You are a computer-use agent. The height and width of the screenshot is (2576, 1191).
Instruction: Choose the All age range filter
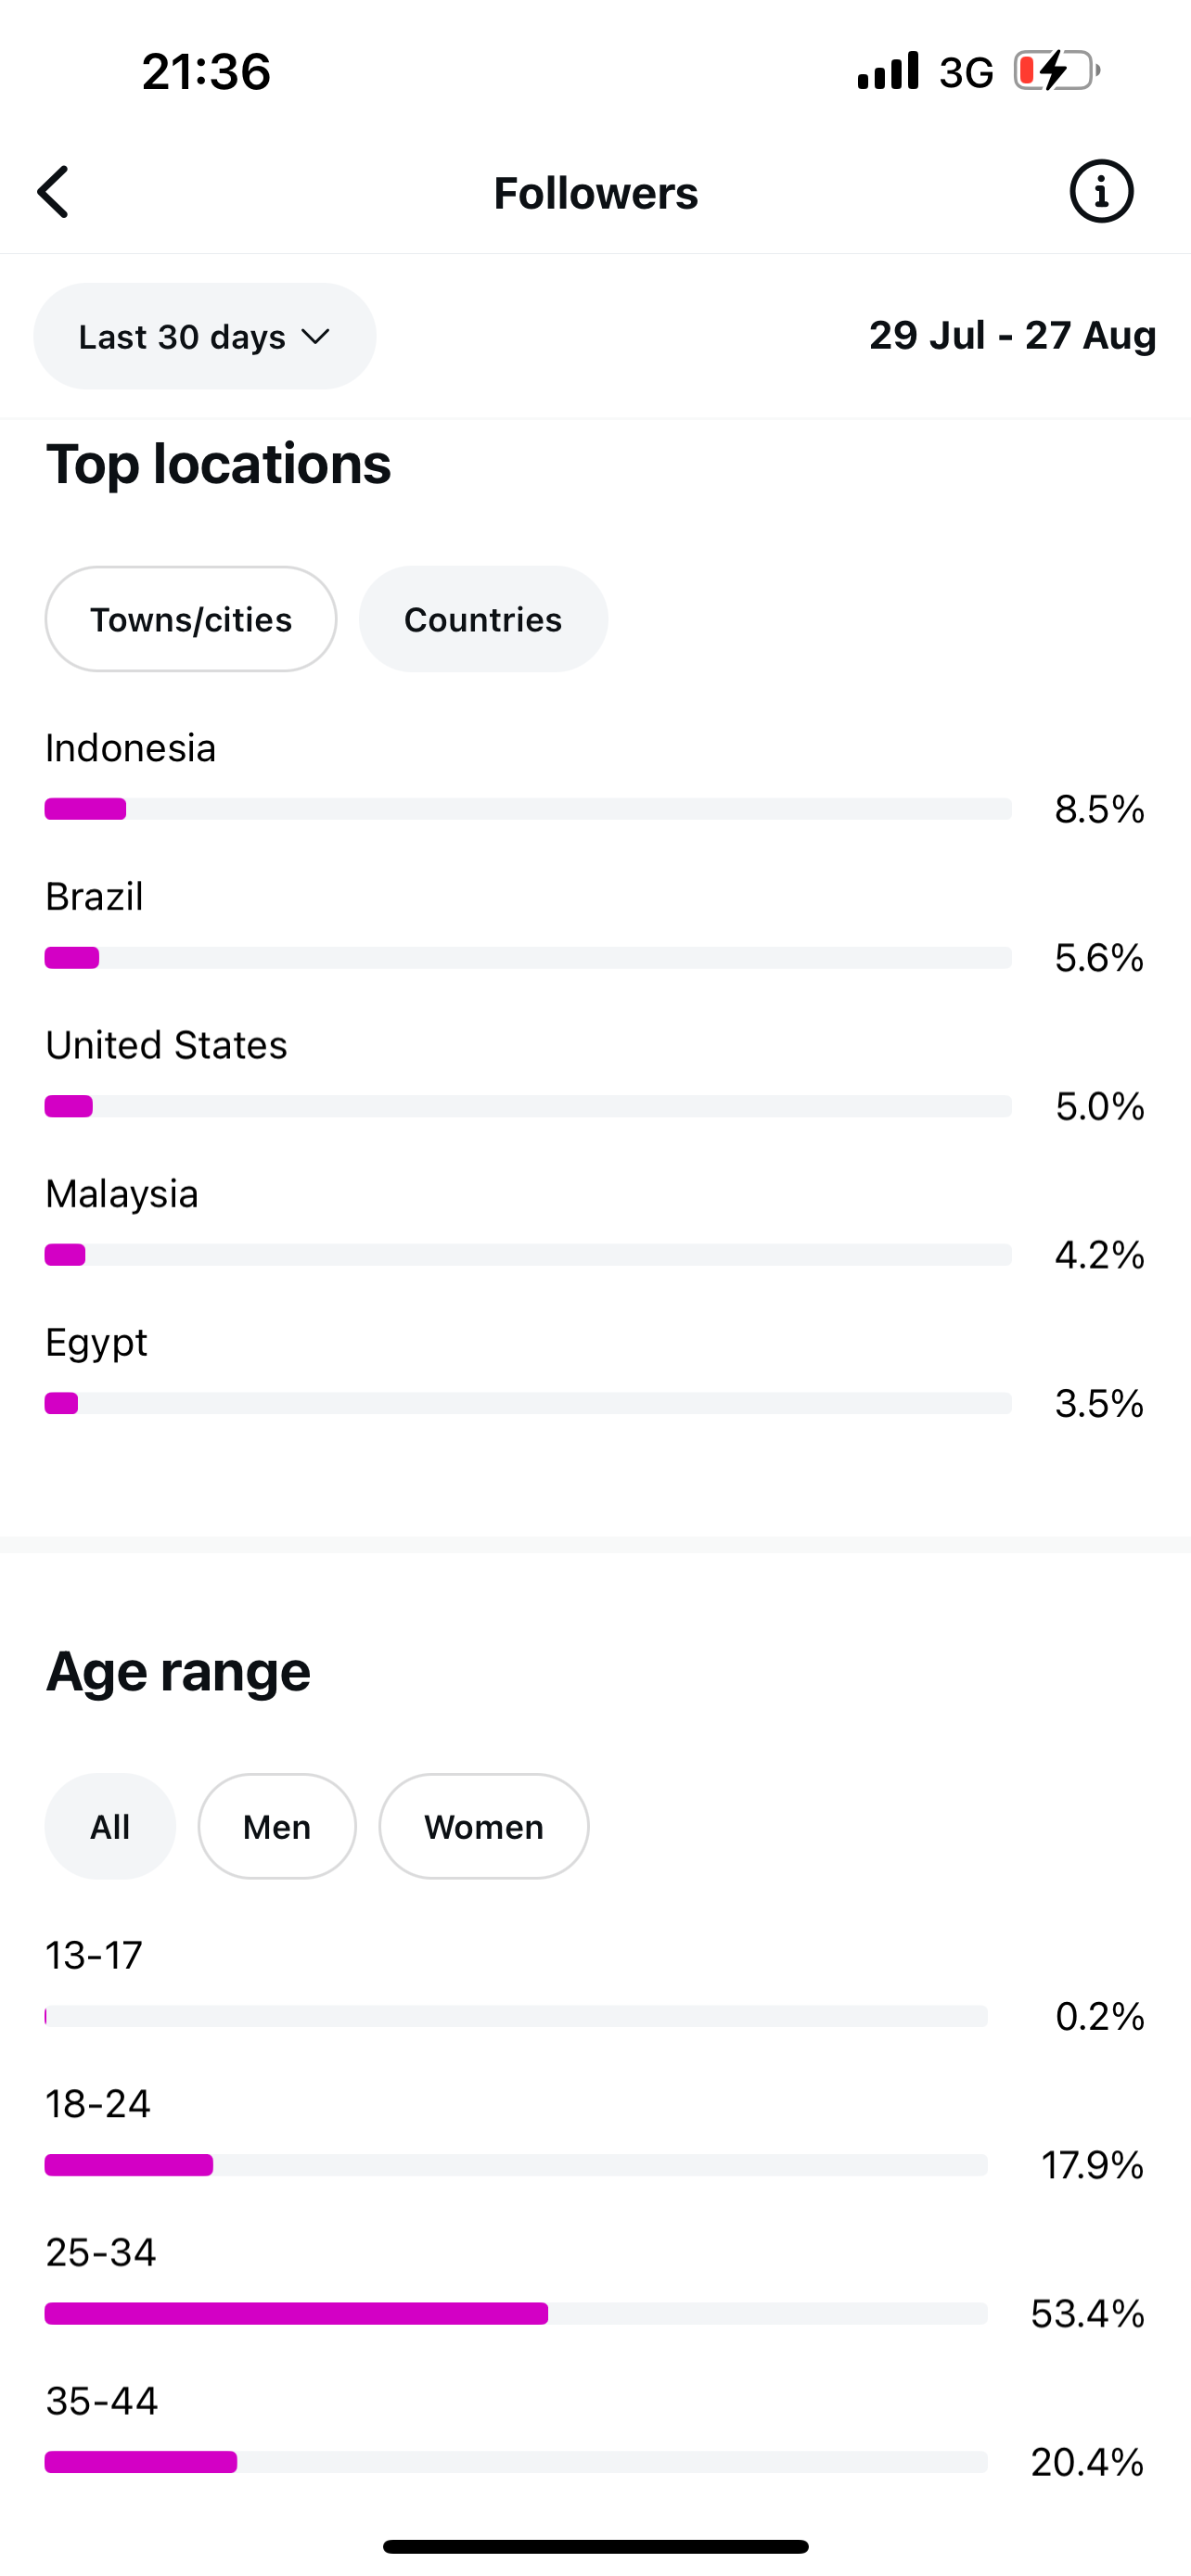coord(110,1826)
